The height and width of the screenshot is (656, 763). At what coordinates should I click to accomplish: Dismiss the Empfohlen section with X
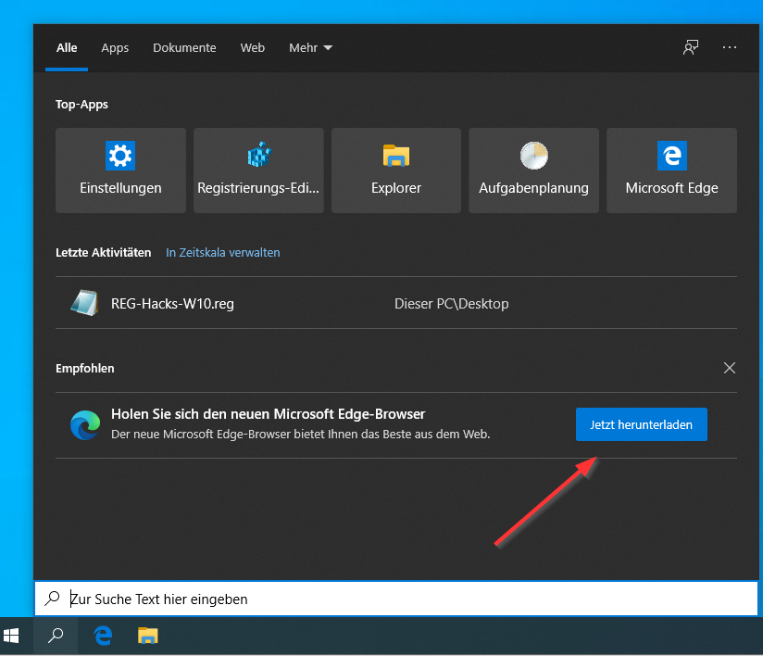[x=729, y=368]
